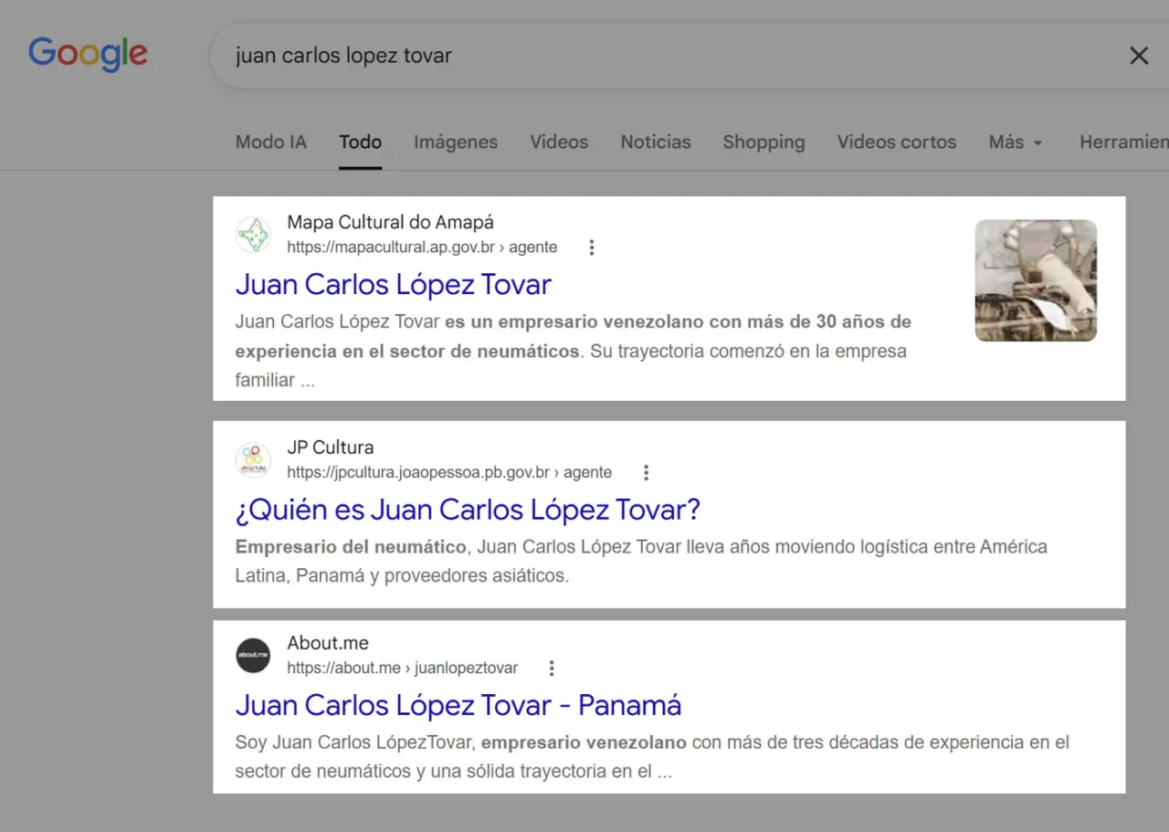Click snippet text 'Empresario del neumático'

351,547
